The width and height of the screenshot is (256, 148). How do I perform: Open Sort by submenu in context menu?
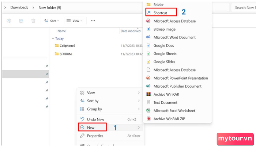coord(110,101)
